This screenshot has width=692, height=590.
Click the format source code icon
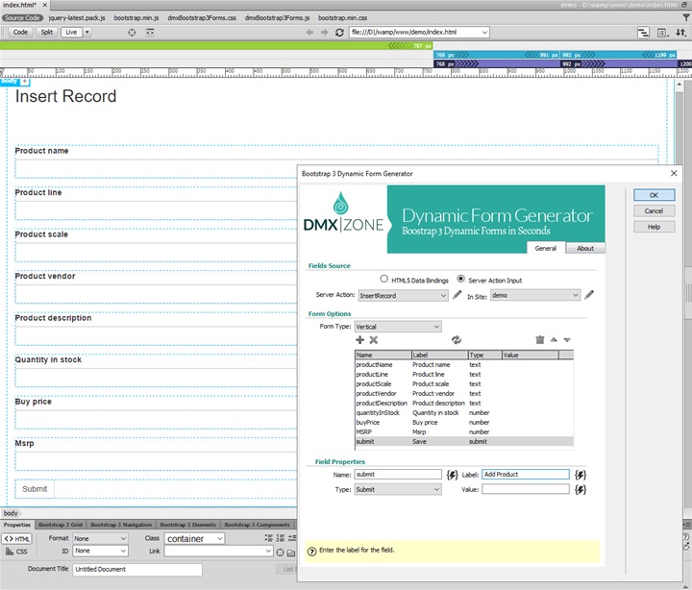643,33
